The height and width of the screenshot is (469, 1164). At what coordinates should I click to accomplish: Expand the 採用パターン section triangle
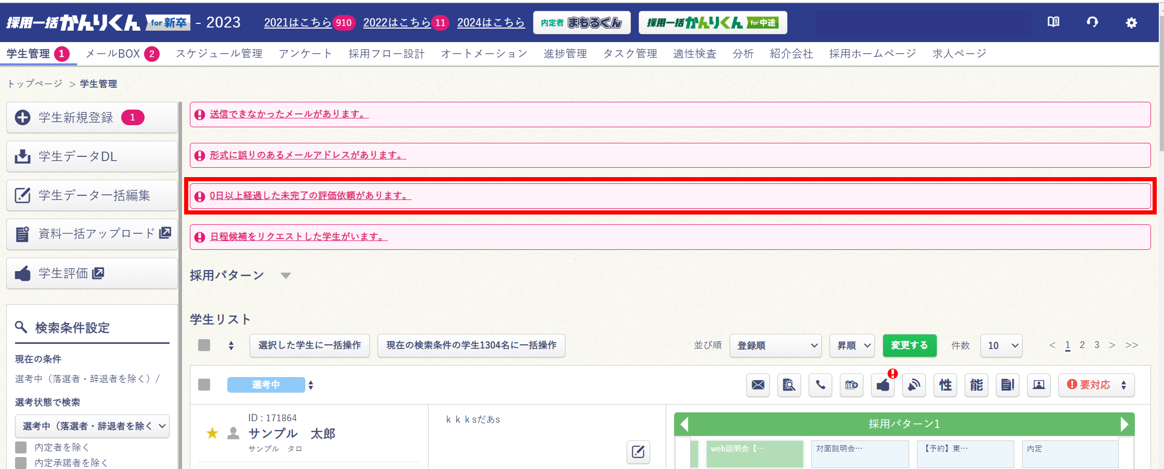pos(286,276)
